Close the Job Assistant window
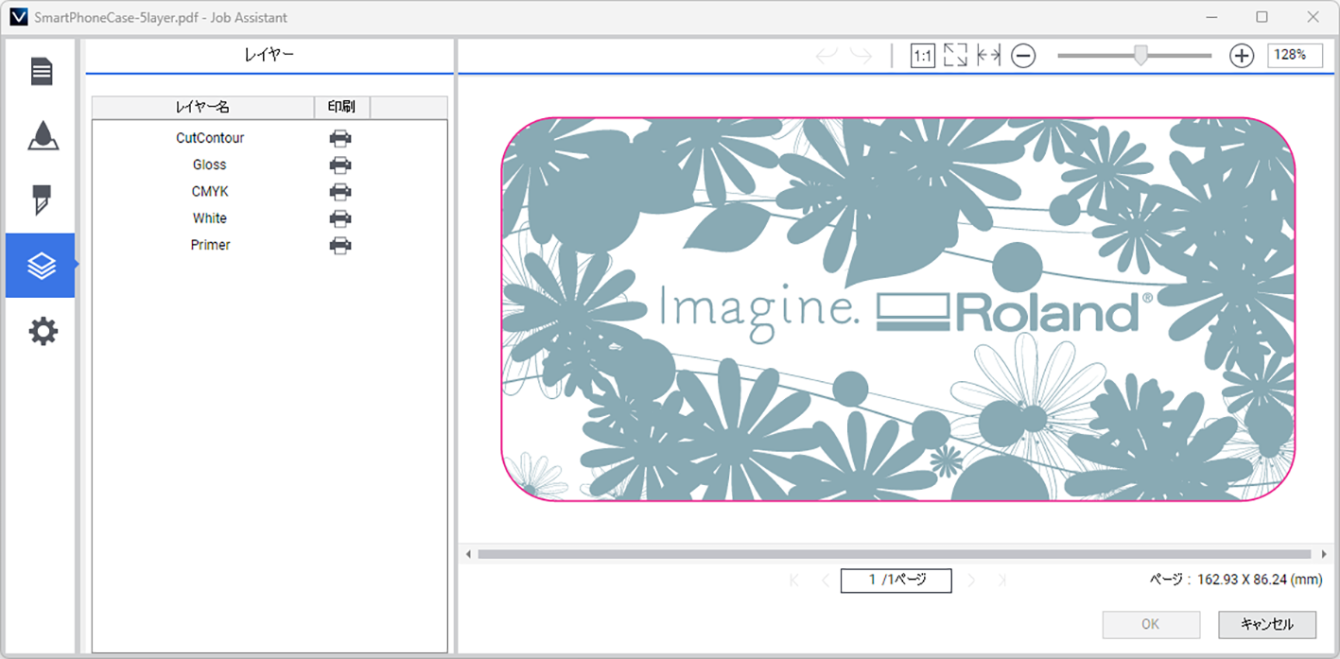This screenshot has width=1340, height=659. click(x=1312, y=17)
